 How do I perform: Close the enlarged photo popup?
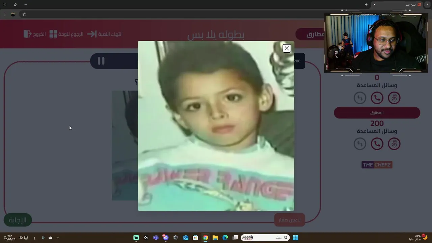287,49
